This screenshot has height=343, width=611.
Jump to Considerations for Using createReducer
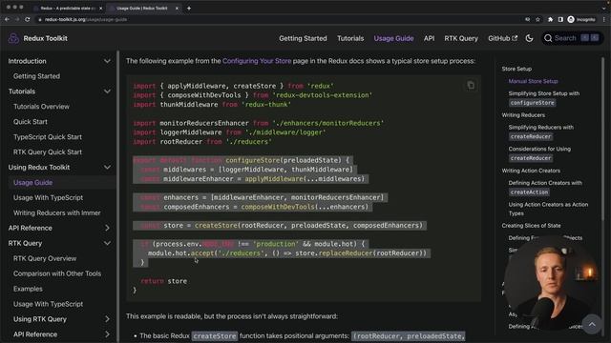pyautogui.click(x=539, y=153)
